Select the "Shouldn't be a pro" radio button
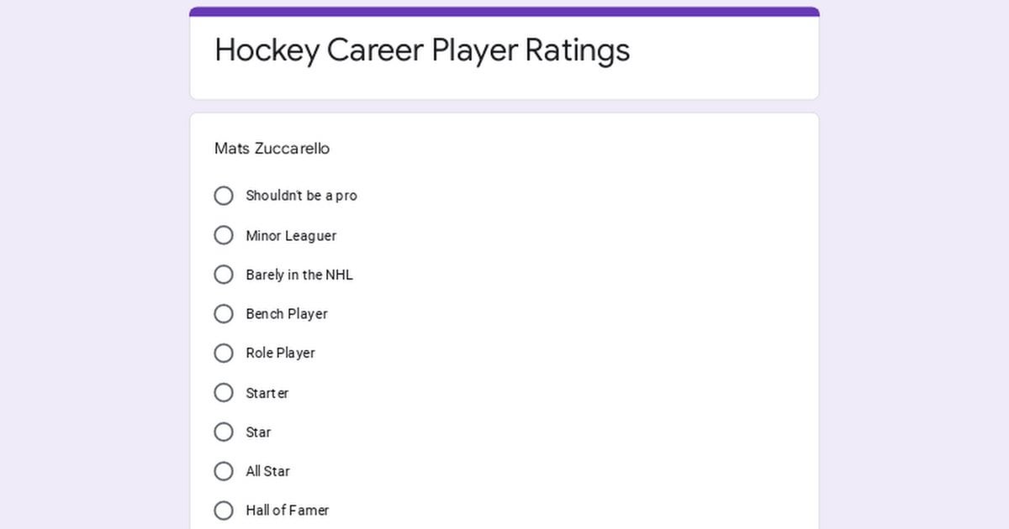This screenshot has height=529, width=1009. (224, 196)
